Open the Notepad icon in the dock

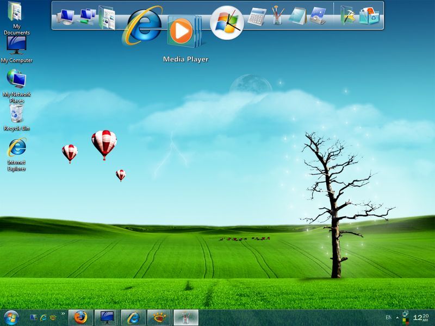(297, 16)
